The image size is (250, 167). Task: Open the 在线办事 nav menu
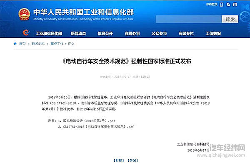132,34
